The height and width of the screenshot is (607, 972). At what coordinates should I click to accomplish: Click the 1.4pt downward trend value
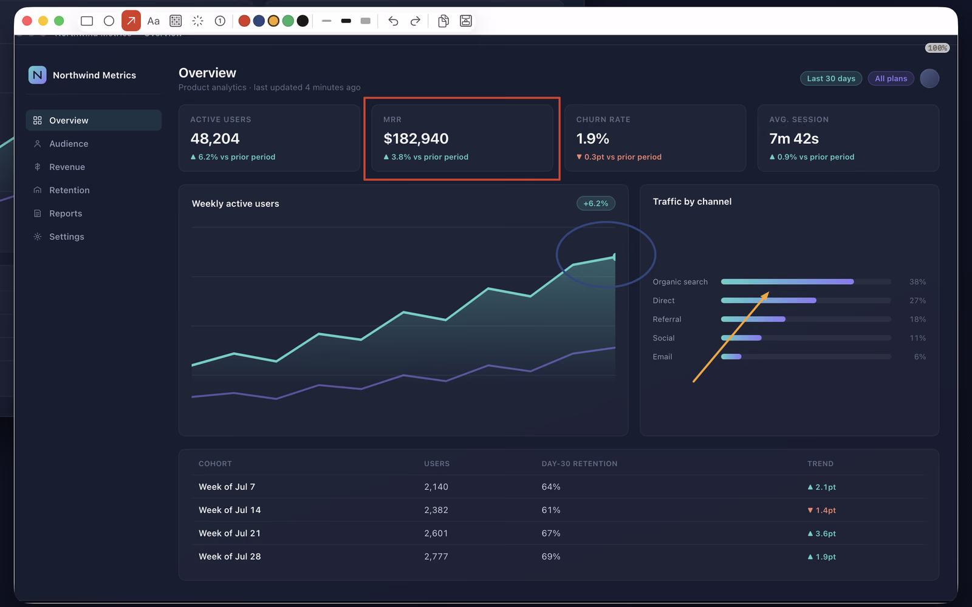tap(822, 510)
